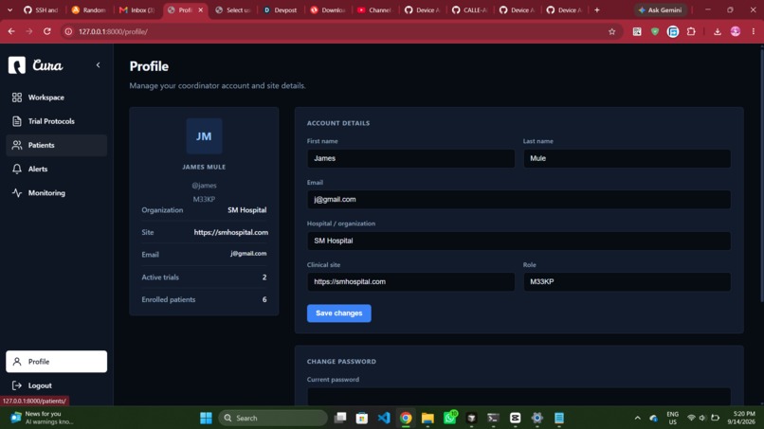Viewport: 764px width, 429px height.
Task: Open Settings gear on taskbar
Action: pos(537,418)
